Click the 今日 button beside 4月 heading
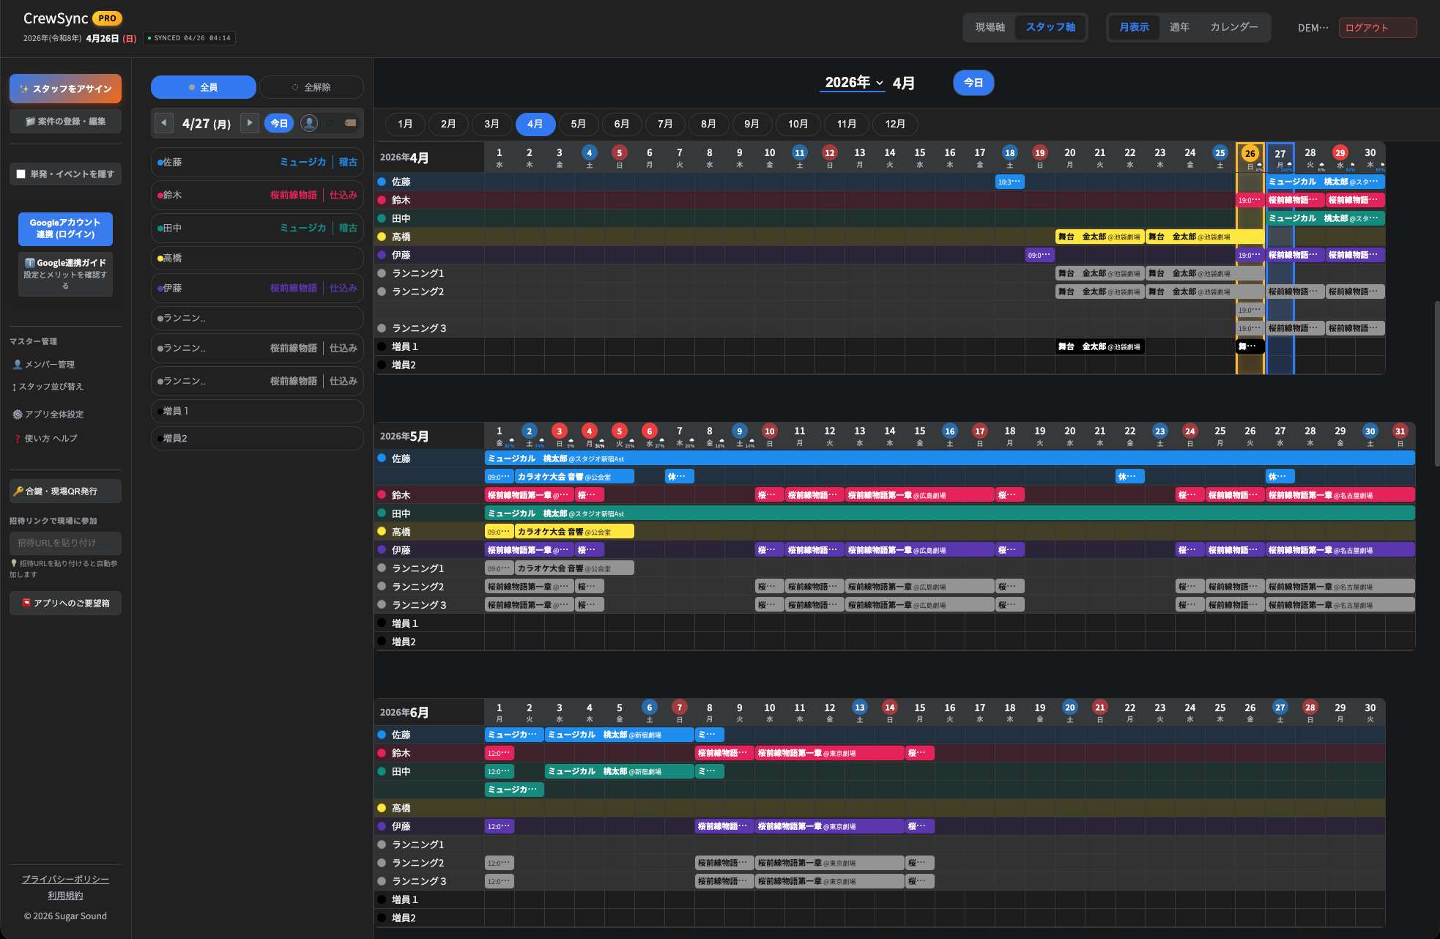1440x939 pixels. coord(973,83)
